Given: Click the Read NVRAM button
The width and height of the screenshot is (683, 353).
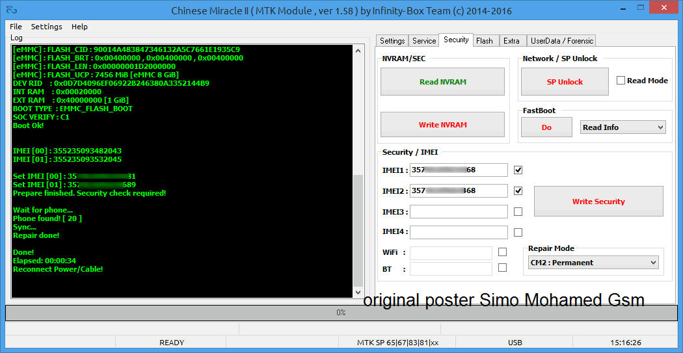Looking at the screenshot, I should coord(442,81).
